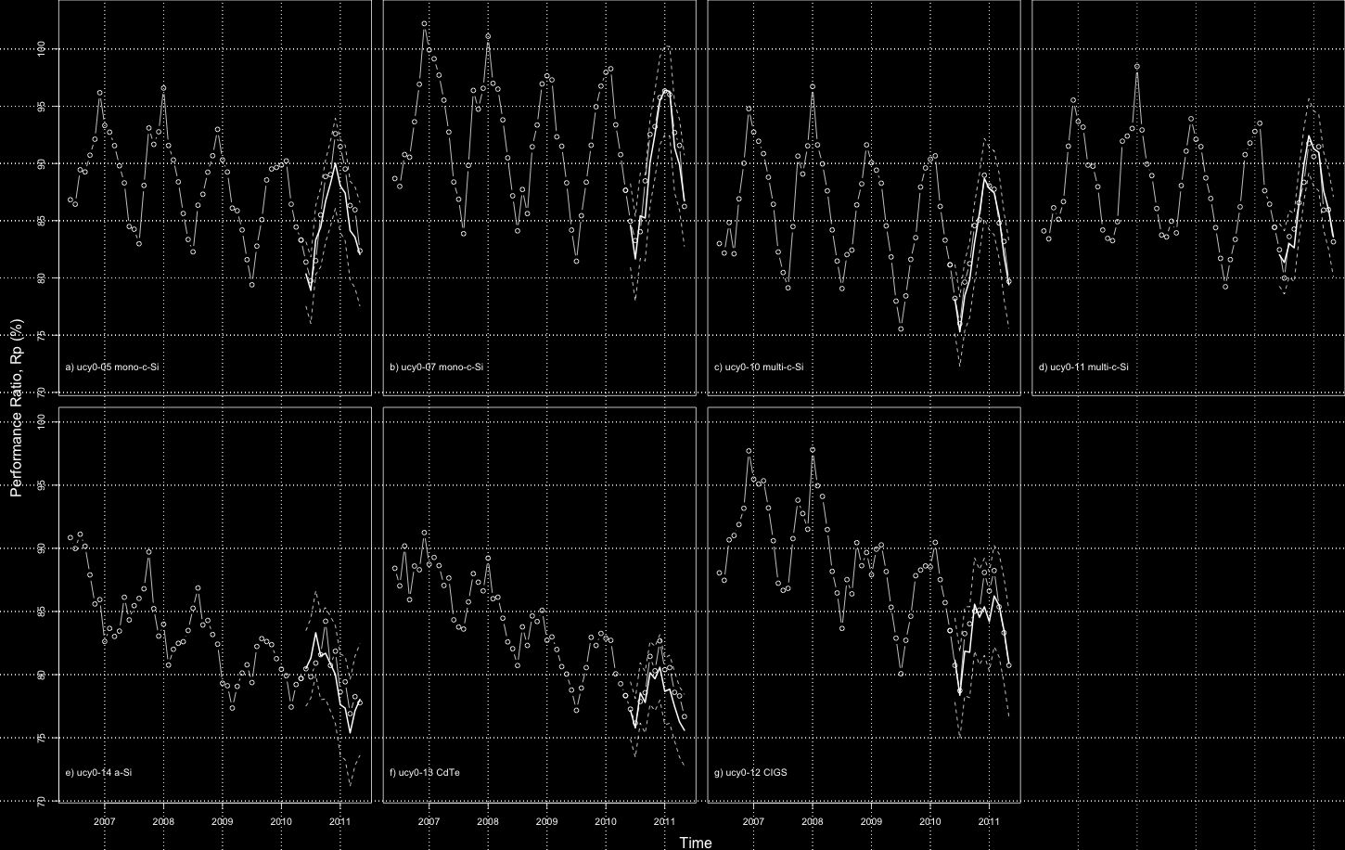Click the 2010 tick label under the CIGS panel
The height and width of the screenshot is (850, 1345).
[930, 822]
